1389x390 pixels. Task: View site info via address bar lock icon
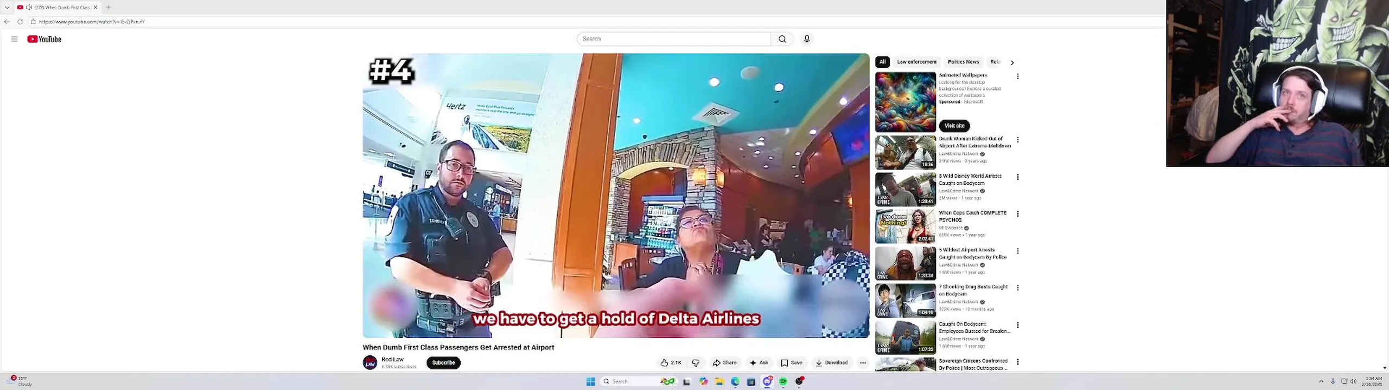tap(33, 22)
